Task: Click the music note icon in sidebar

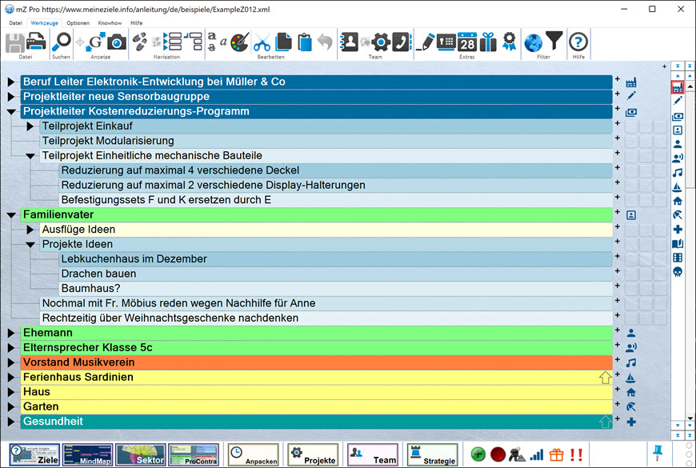Action: click(678, 172)
